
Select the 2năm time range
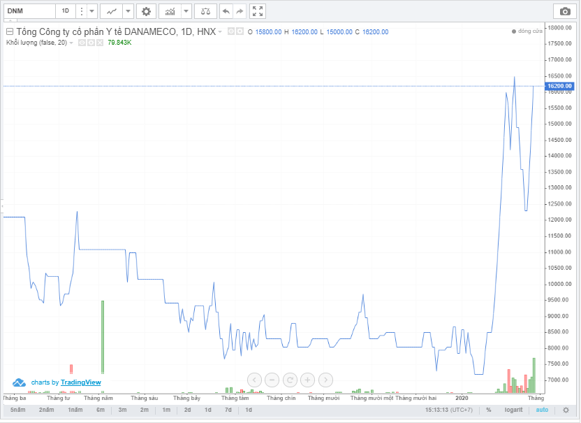[x=46, y=410]
